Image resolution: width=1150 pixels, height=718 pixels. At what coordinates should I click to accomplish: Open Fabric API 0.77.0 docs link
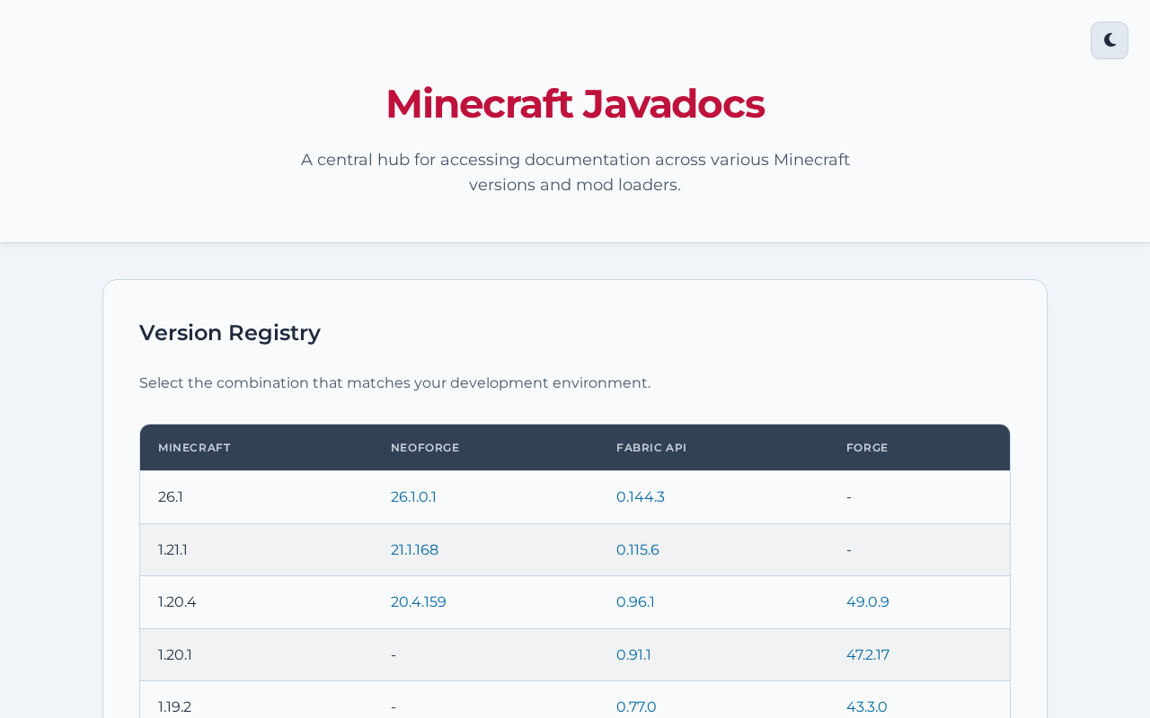click(636, 706)
